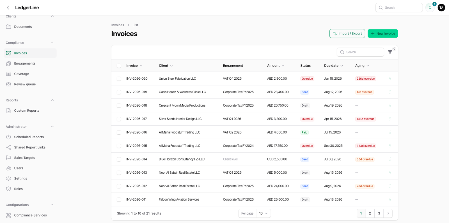
Task: Click the Compliance Services tools icon
Action: (x=9, y=215)
